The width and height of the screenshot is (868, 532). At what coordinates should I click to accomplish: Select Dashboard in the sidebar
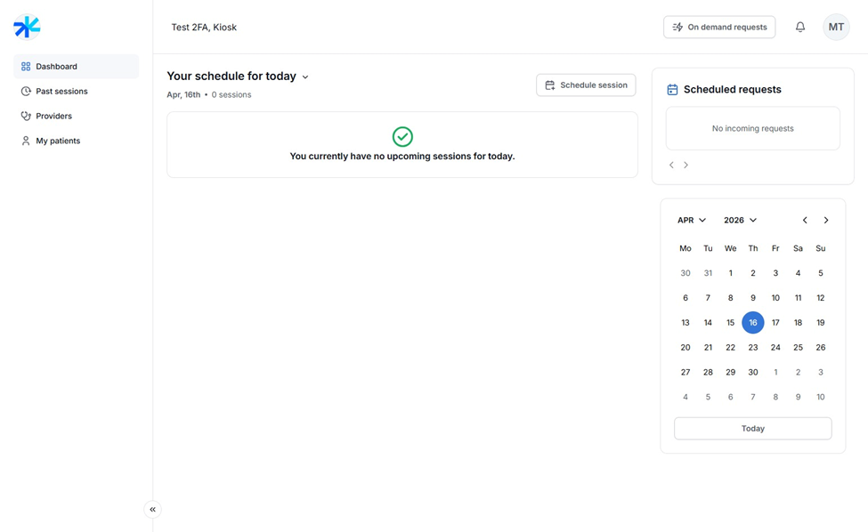pos(56,67)
